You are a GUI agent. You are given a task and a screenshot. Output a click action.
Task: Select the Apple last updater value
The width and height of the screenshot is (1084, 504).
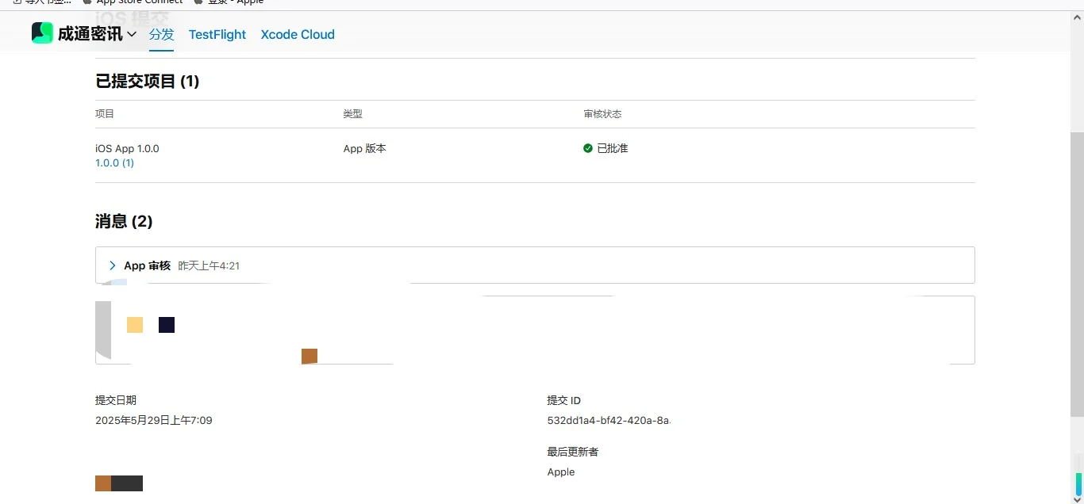coord(561,472)
